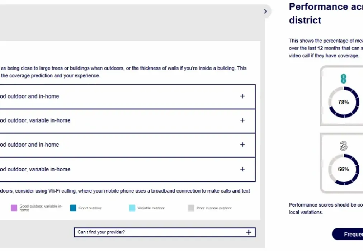The height and width of the screenshot is (251, 363).
Task: Select the 66% performance donut chart
Action: (343, 169)
